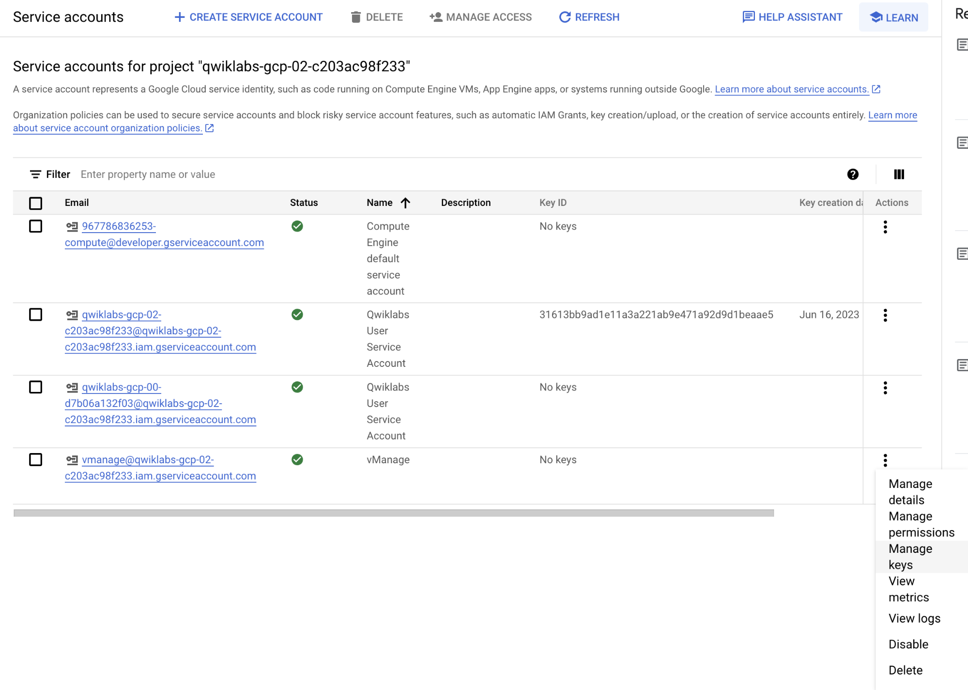Click enabled status icon for qwiklabs-gcp-00 account
Viewport: 968px width, 690px height.
coord(297,387)
